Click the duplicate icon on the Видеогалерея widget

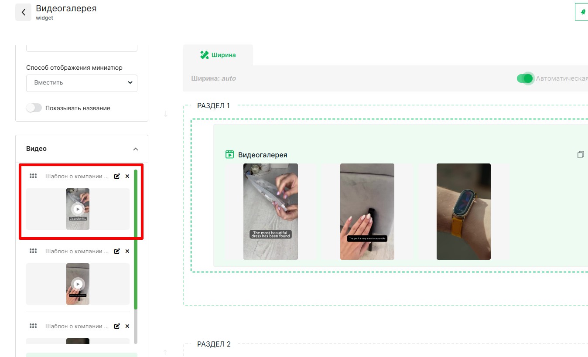click(580, 155)
